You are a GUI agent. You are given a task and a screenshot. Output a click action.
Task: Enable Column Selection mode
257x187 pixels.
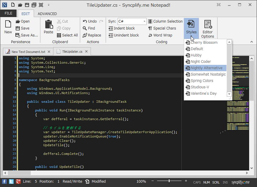tap(165, 21)
